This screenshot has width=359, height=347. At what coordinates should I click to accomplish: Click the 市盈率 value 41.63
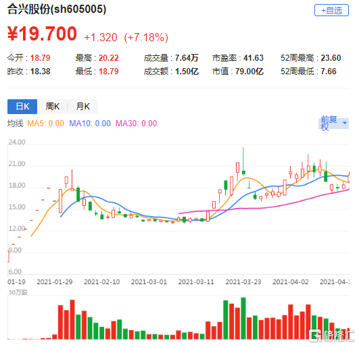pyautogui.click(x=254, y=58)
